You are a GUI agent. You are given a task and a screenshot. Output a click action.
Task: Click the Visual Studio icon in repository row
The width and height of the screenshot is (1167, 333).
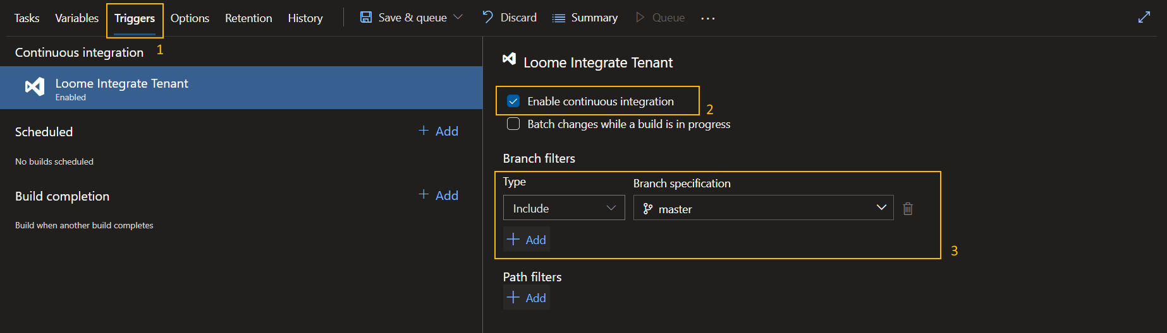35,86
